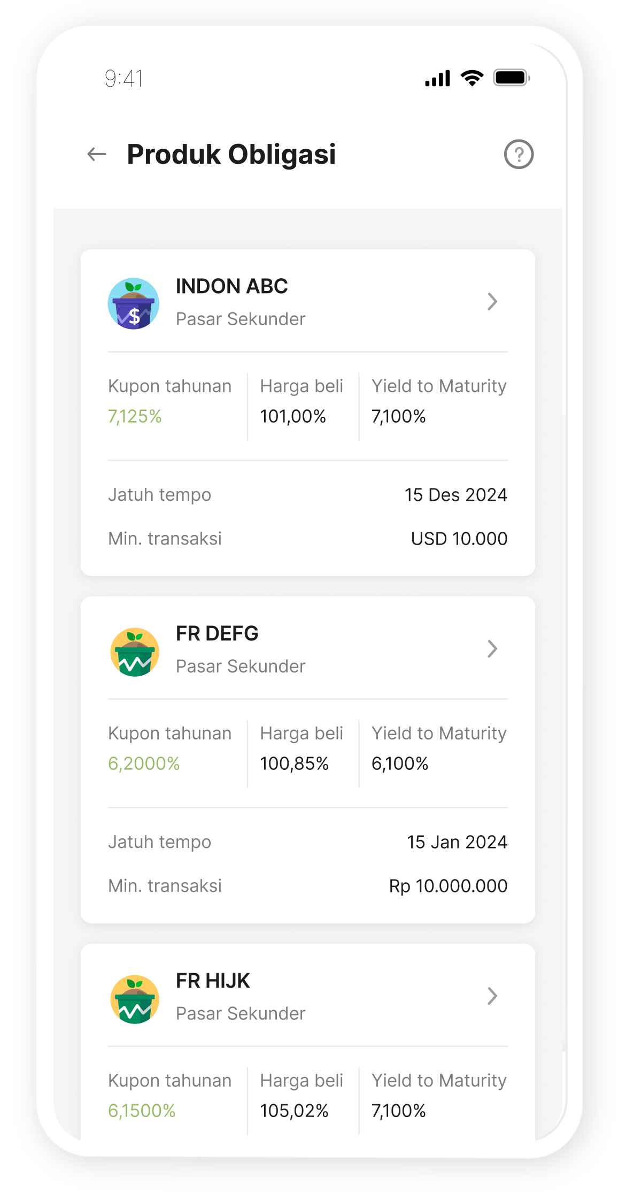
Task: Tap the 15 Des 2024 maturity date
Action: tap(455, 495)
